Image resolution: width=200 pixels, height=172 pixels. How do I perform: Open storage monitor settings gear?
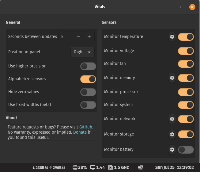tap(172, 134)
